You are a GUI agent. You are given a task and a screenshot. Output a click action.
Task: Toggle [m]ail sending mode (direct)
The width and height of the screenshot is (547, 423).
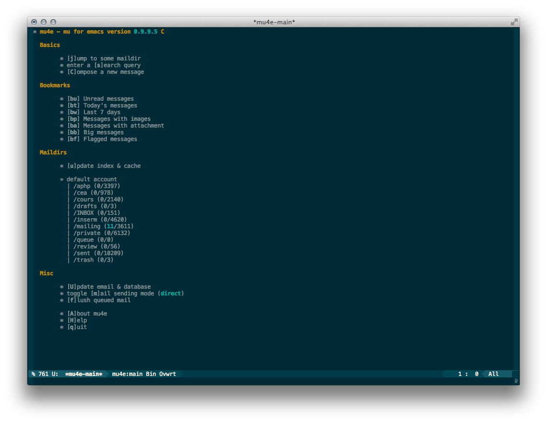(x=125, y=294)
